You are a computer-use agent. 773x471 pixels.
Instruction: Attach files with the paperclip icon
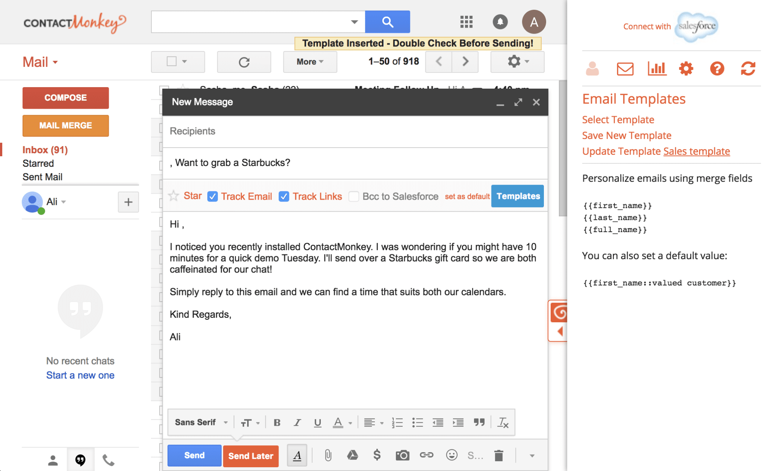coord(328,456)
